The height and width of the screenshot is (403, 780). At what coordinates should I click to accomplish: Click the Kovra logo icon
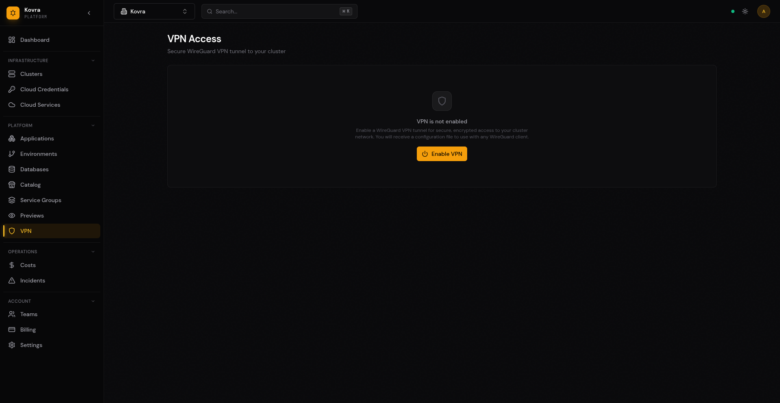pyautogui.click(x=13, y=13)
